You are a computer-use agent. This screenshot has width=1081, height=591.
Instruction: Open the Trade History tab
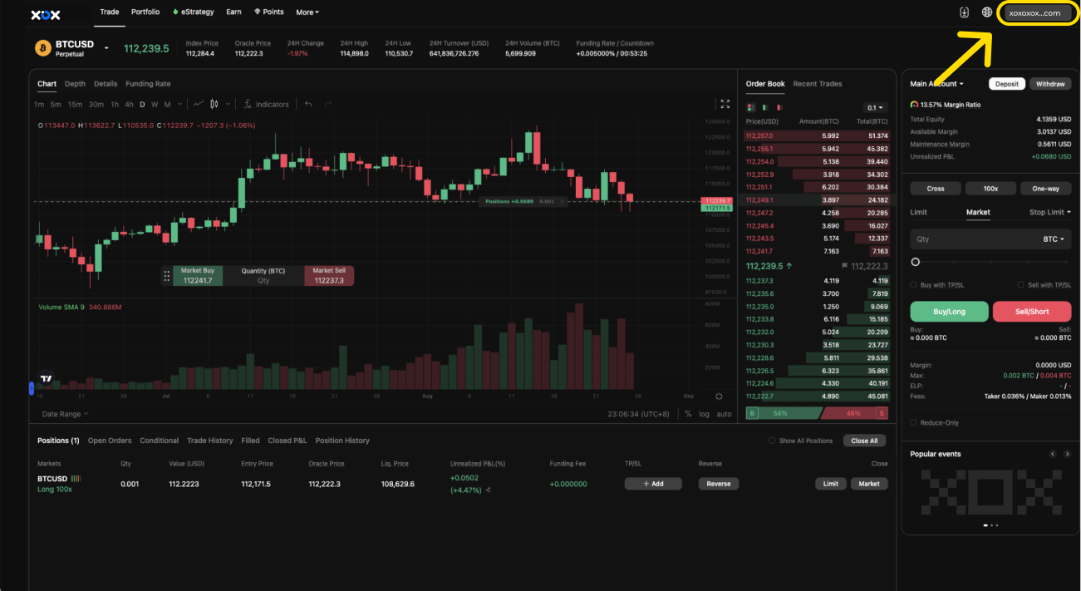[209, 441]
